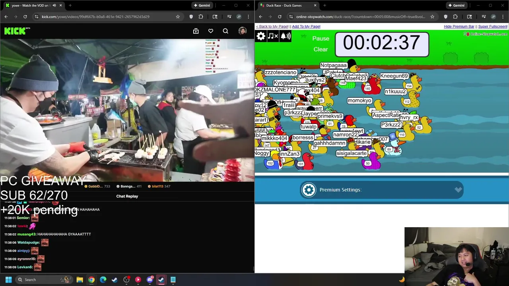The image size is (509, 286).
Task: Open shield extension in Kick window
Action: [x=191, y=17]
